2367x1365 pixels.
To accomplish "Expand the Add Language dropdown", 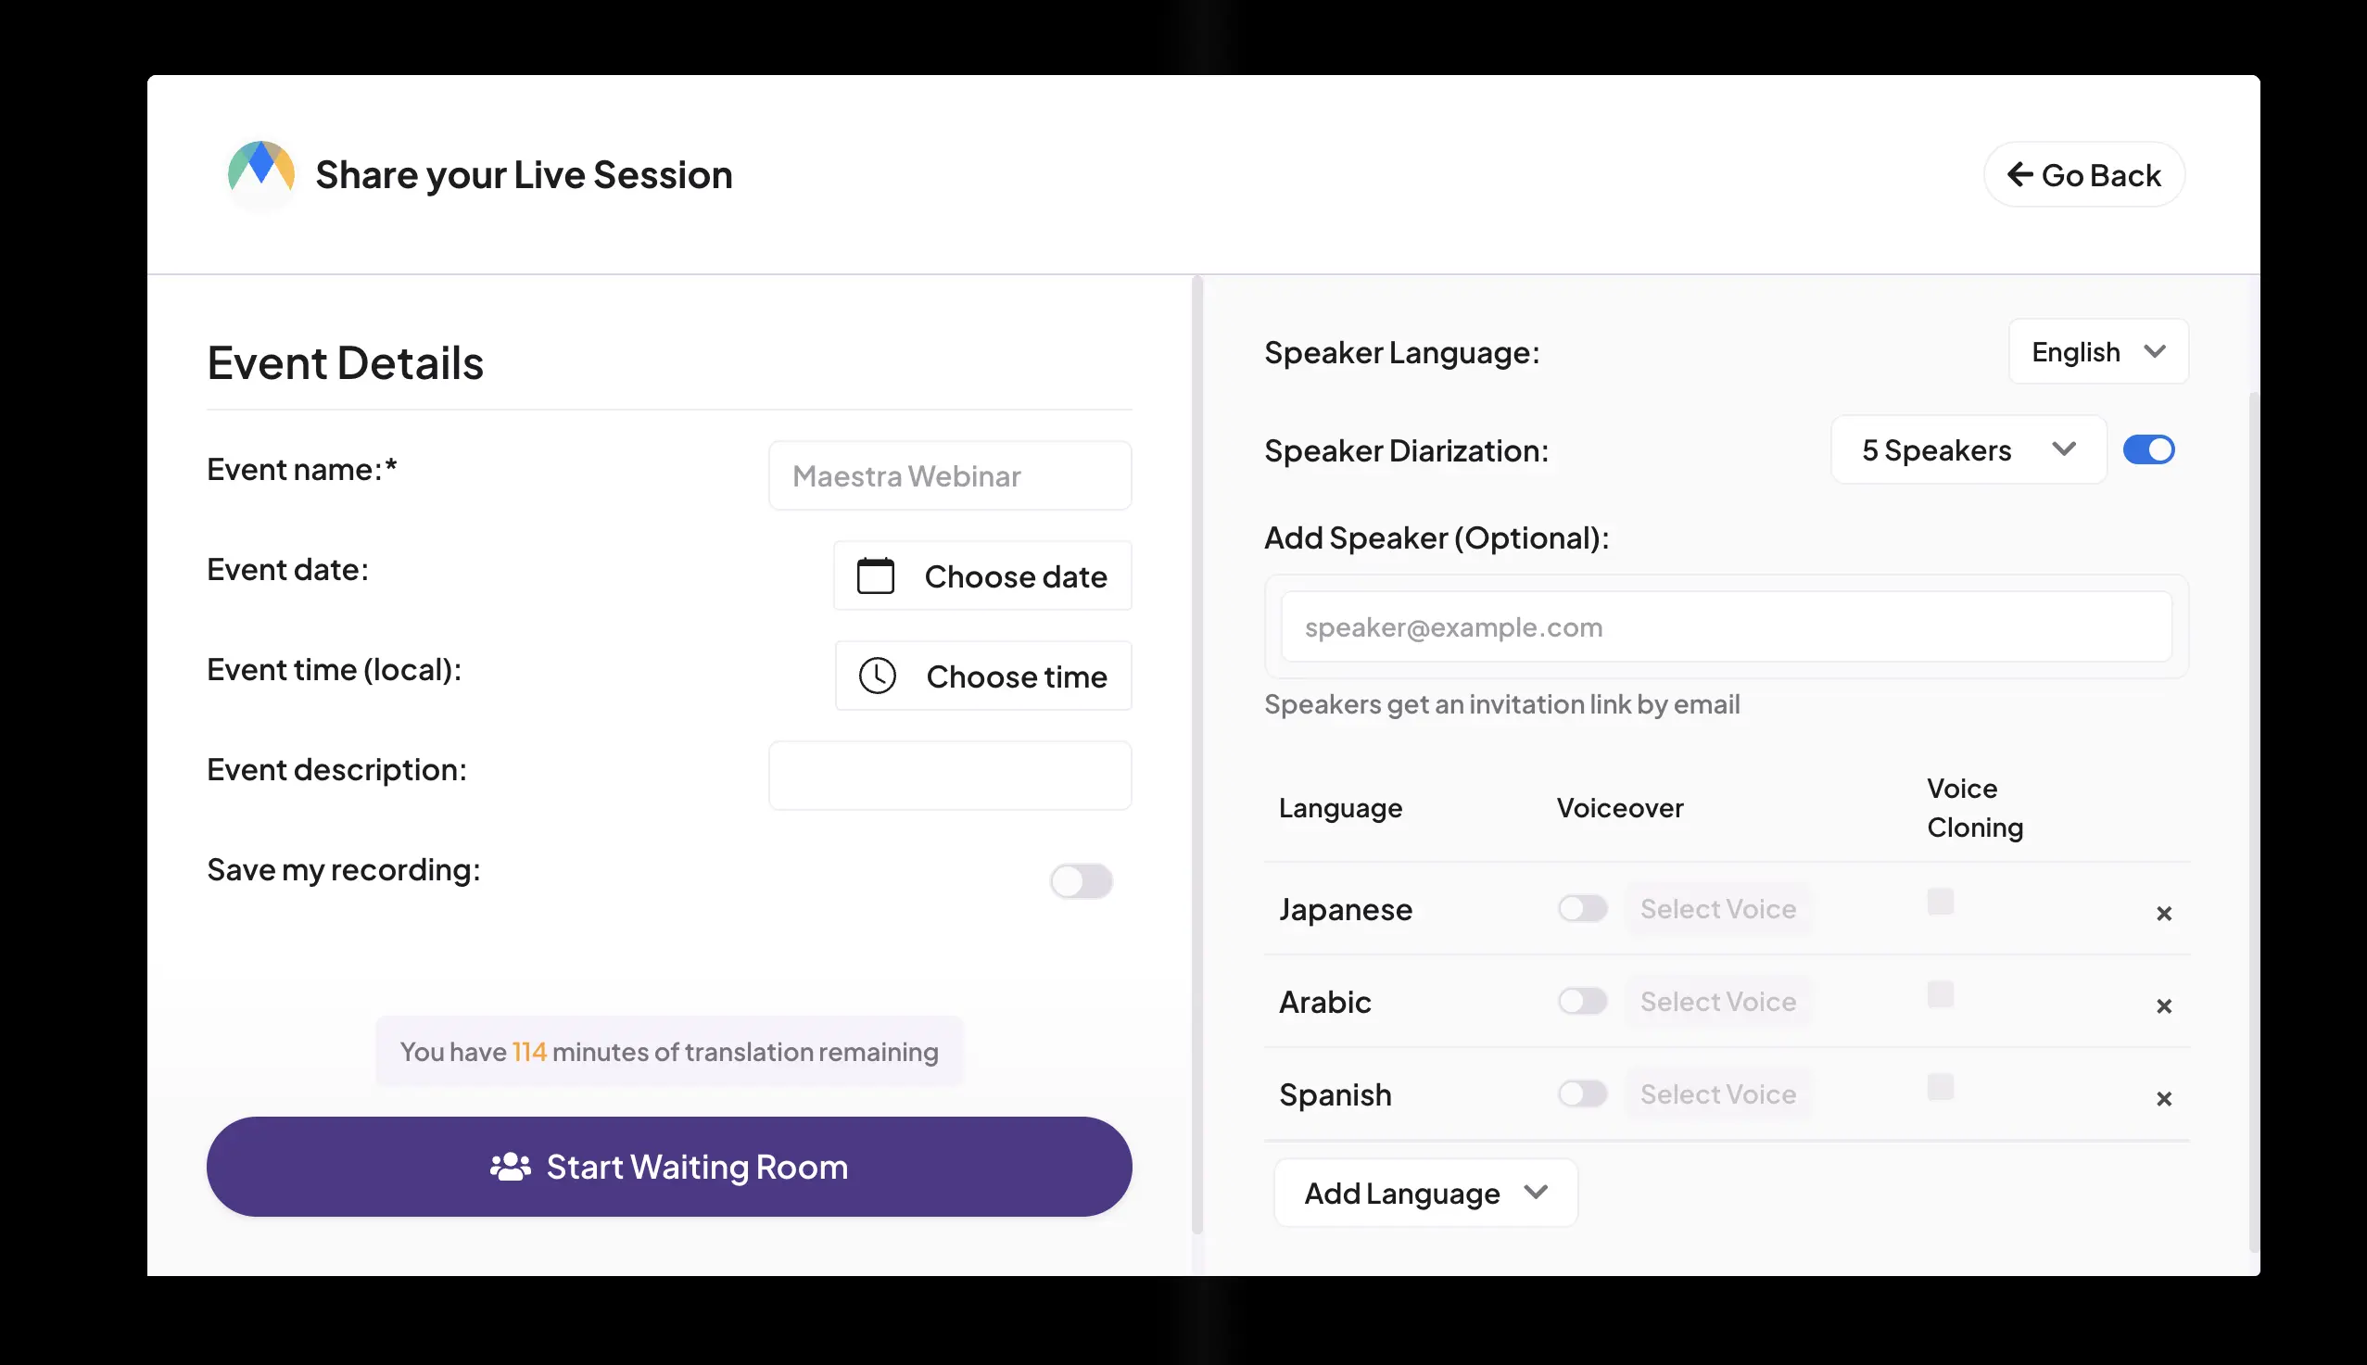I will pyautogui.click(x=1424, y=1192).
